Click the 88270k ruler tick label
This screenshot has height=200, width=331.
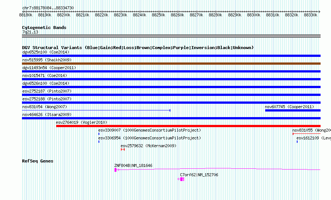click(x=196, y=15)
